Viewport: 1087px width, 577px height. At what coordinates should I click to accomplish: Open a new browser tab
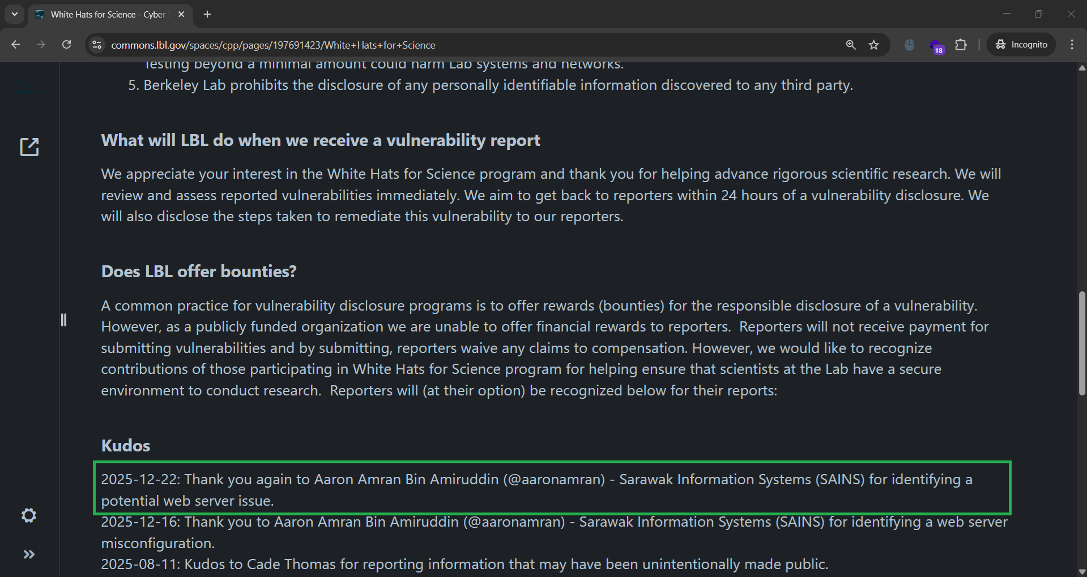click(x=207, y=14)
